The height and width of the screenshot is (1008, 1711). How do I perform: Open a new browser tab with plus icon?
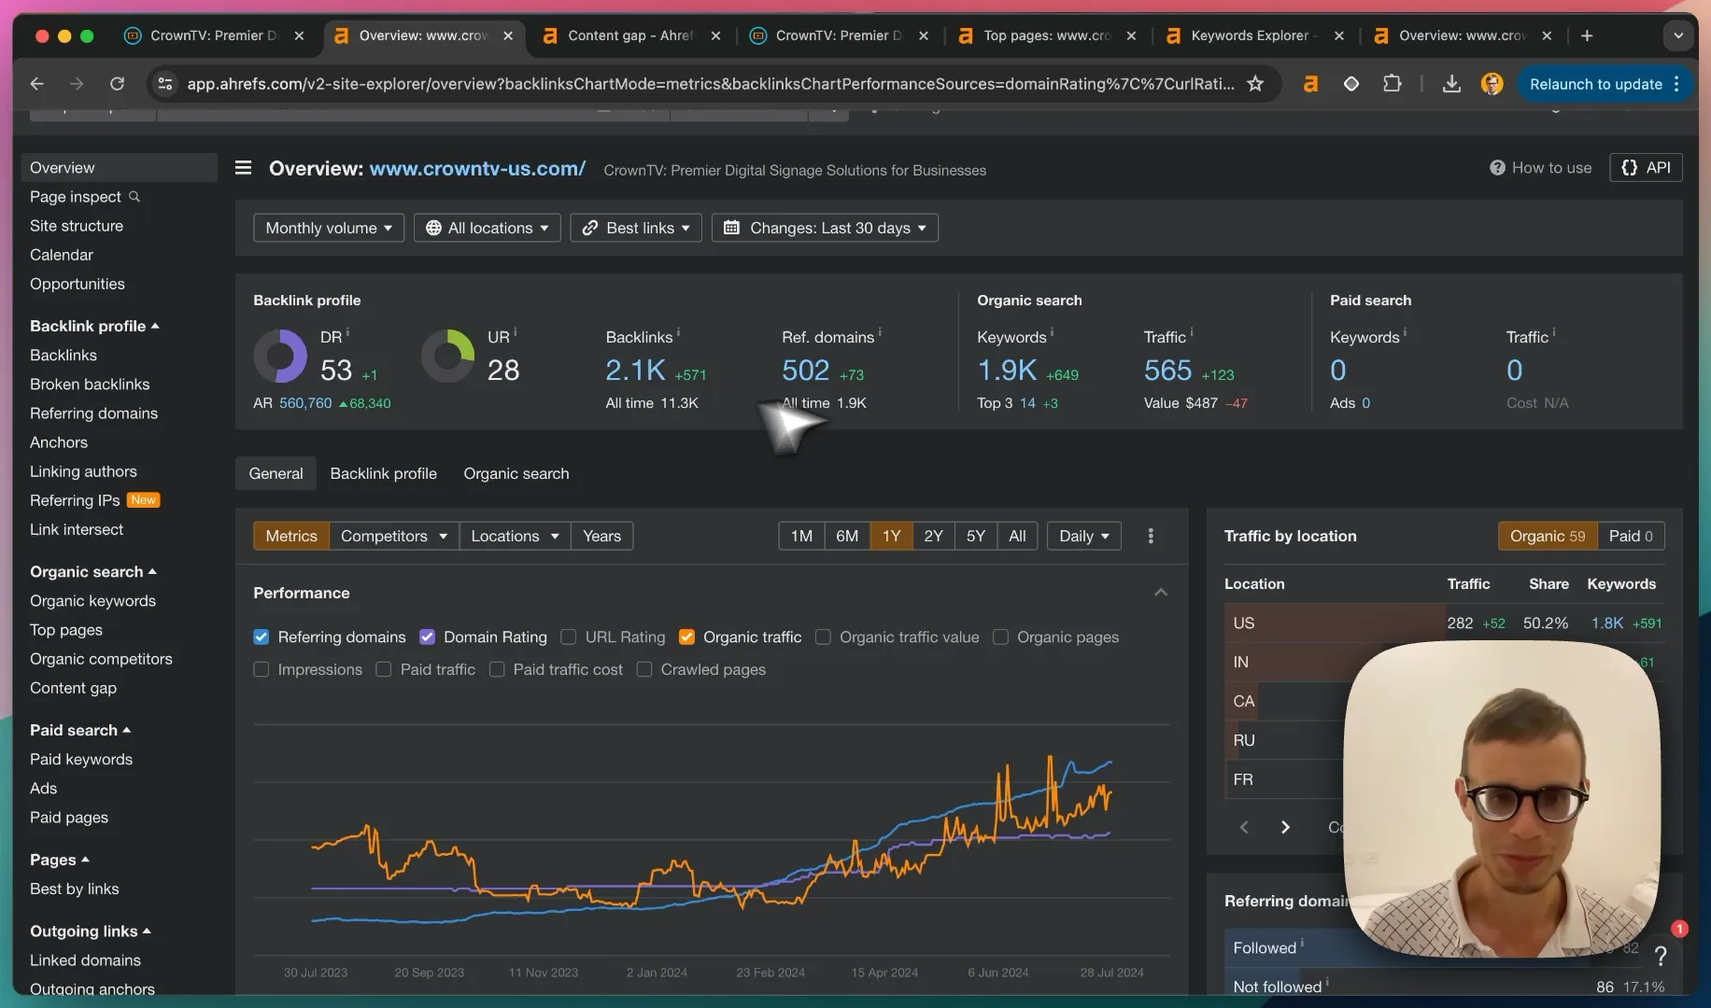tap(1587, 35)
